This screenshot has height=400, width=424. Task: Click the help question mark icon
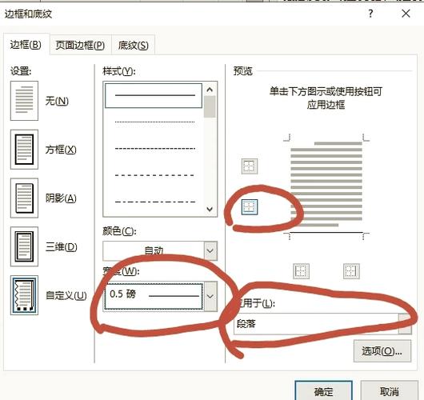pos(370,14)
